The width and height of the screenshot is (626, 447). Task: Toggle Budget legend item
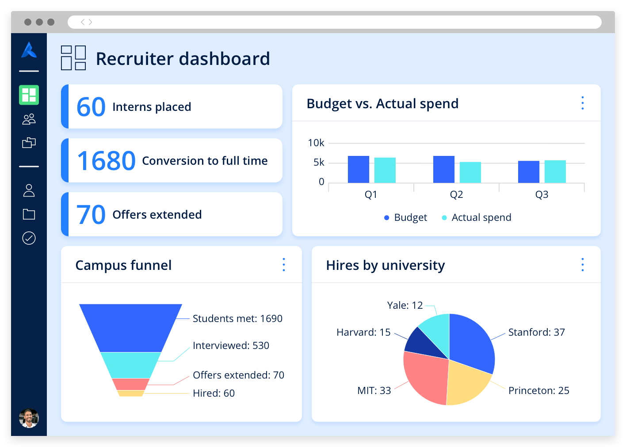(x=405, y=217)
